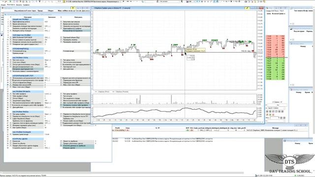Screen dimensions: 315x177
Task: Select the НАСТРОЙКИ ПОЗИЦИИ section header
Action: [x=28, y=132]
